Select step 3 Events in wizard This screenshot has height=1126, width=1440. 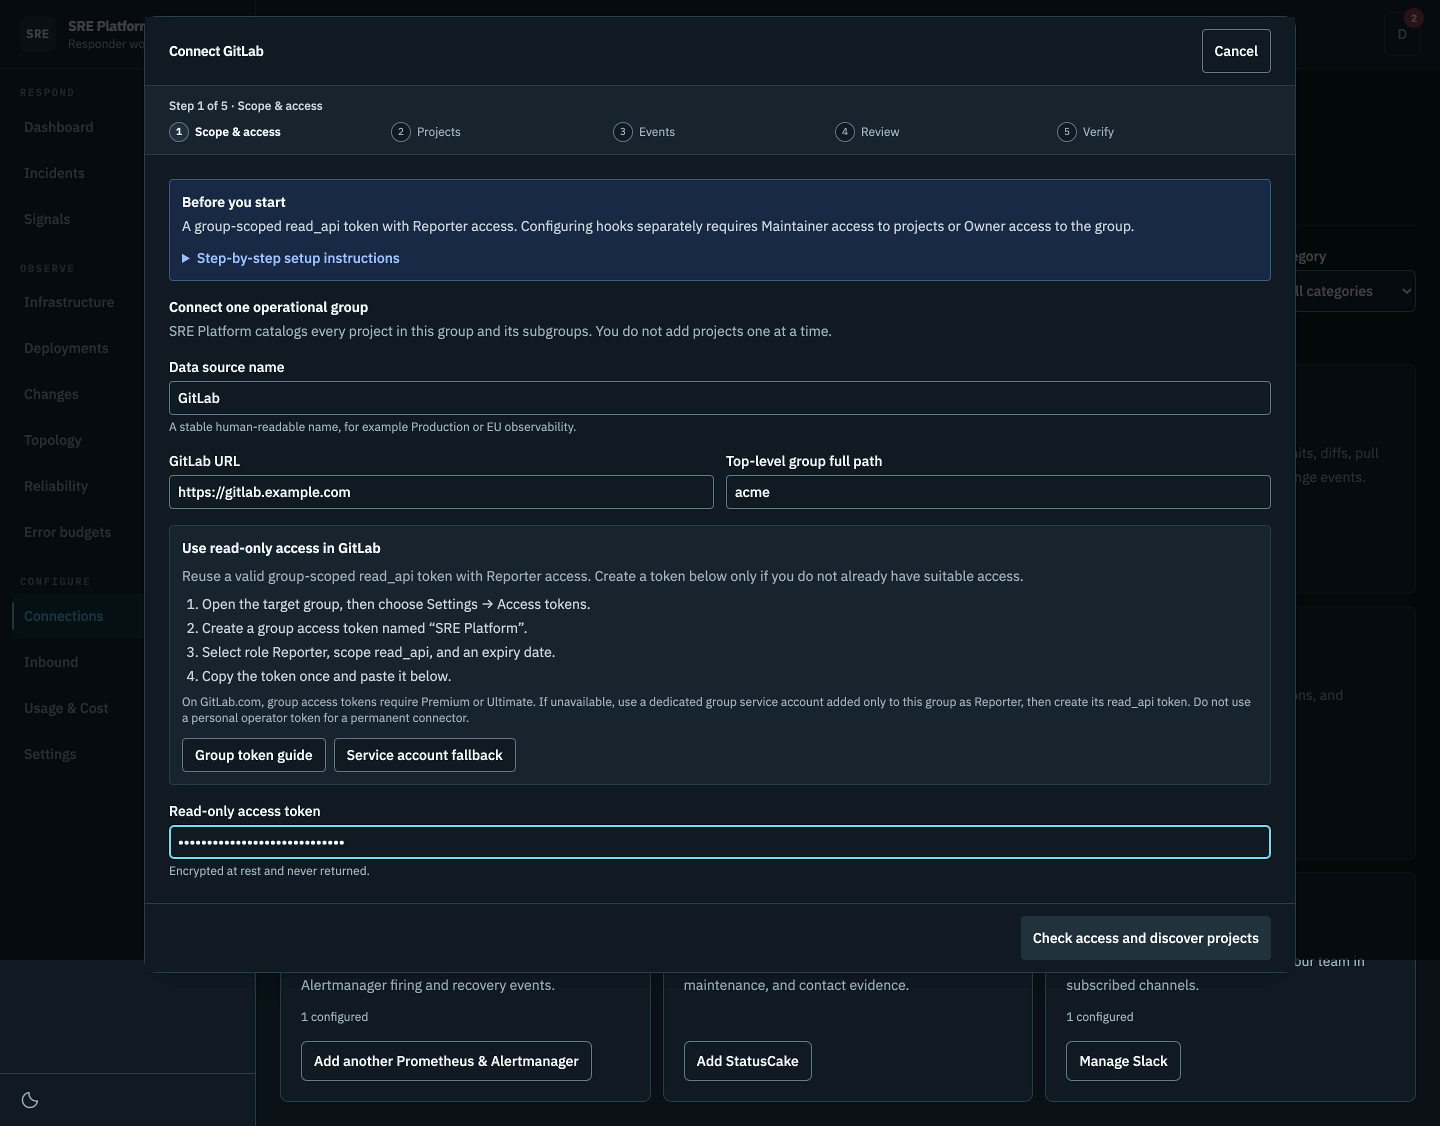pyautogui.click(x=644, y=132)
